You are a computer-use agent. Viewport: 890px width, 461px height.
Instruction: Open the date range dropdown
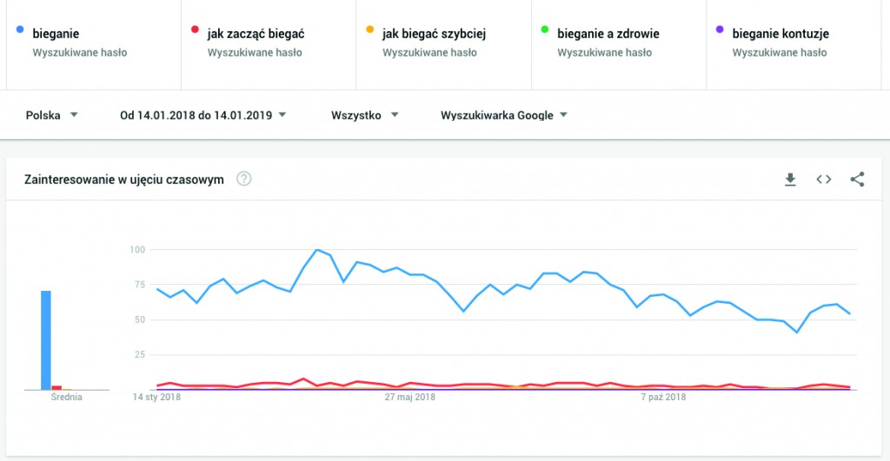coord(203,115)
